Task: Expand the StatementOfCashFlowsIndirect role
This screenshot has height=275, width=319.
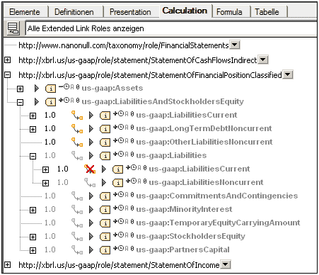Action: [x=8, y=60]
